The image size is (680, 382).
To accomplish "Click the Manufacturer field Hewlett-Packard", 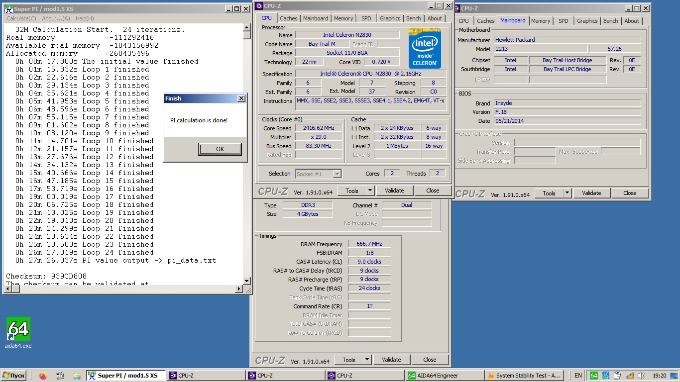I will click(567, 40).
